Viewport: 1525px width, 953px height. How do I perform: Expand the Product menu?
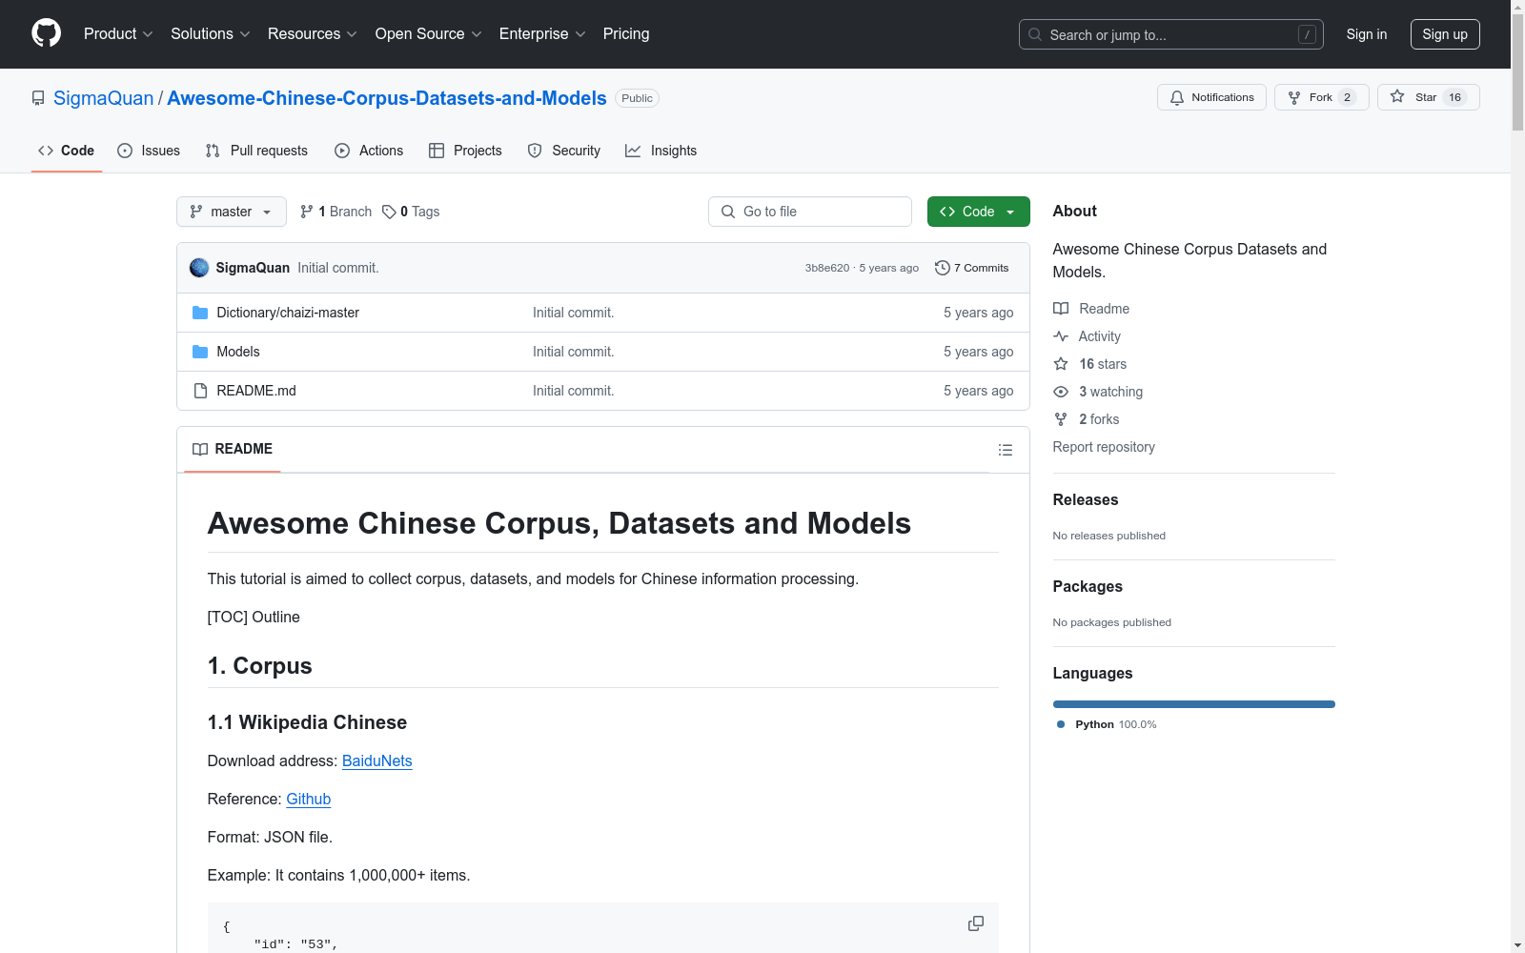pyautogui.click(x=118, y=34)
